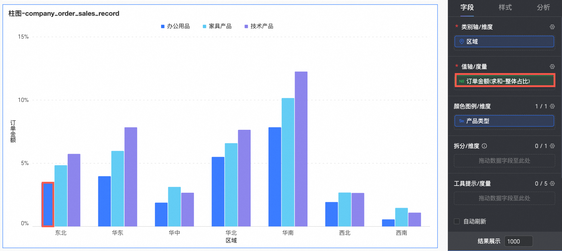Switch to the 样式 tab

(x=505, y=8)
